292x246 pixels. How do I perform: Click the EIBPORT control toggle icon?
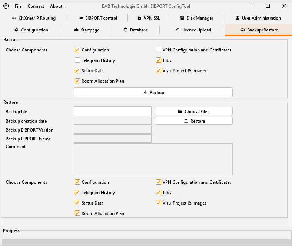(x=81, y=18)
